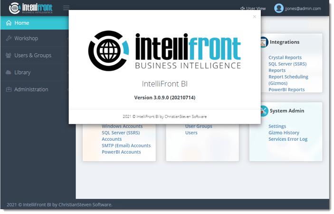Open the Windows Accounts link
334x214 pixels.
[x=122, y=126]
